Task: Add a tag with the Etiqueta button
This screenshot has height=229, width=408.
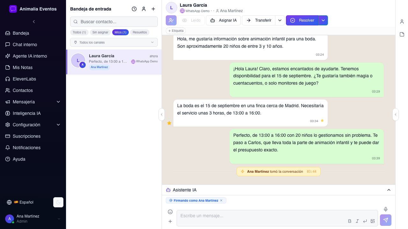Action: pyautogui.click(x=176, y=31)
